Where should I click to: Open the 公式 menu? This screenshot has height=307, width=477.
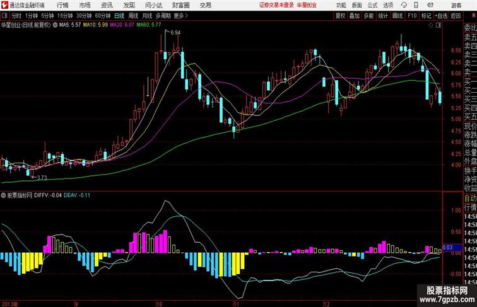372,5
